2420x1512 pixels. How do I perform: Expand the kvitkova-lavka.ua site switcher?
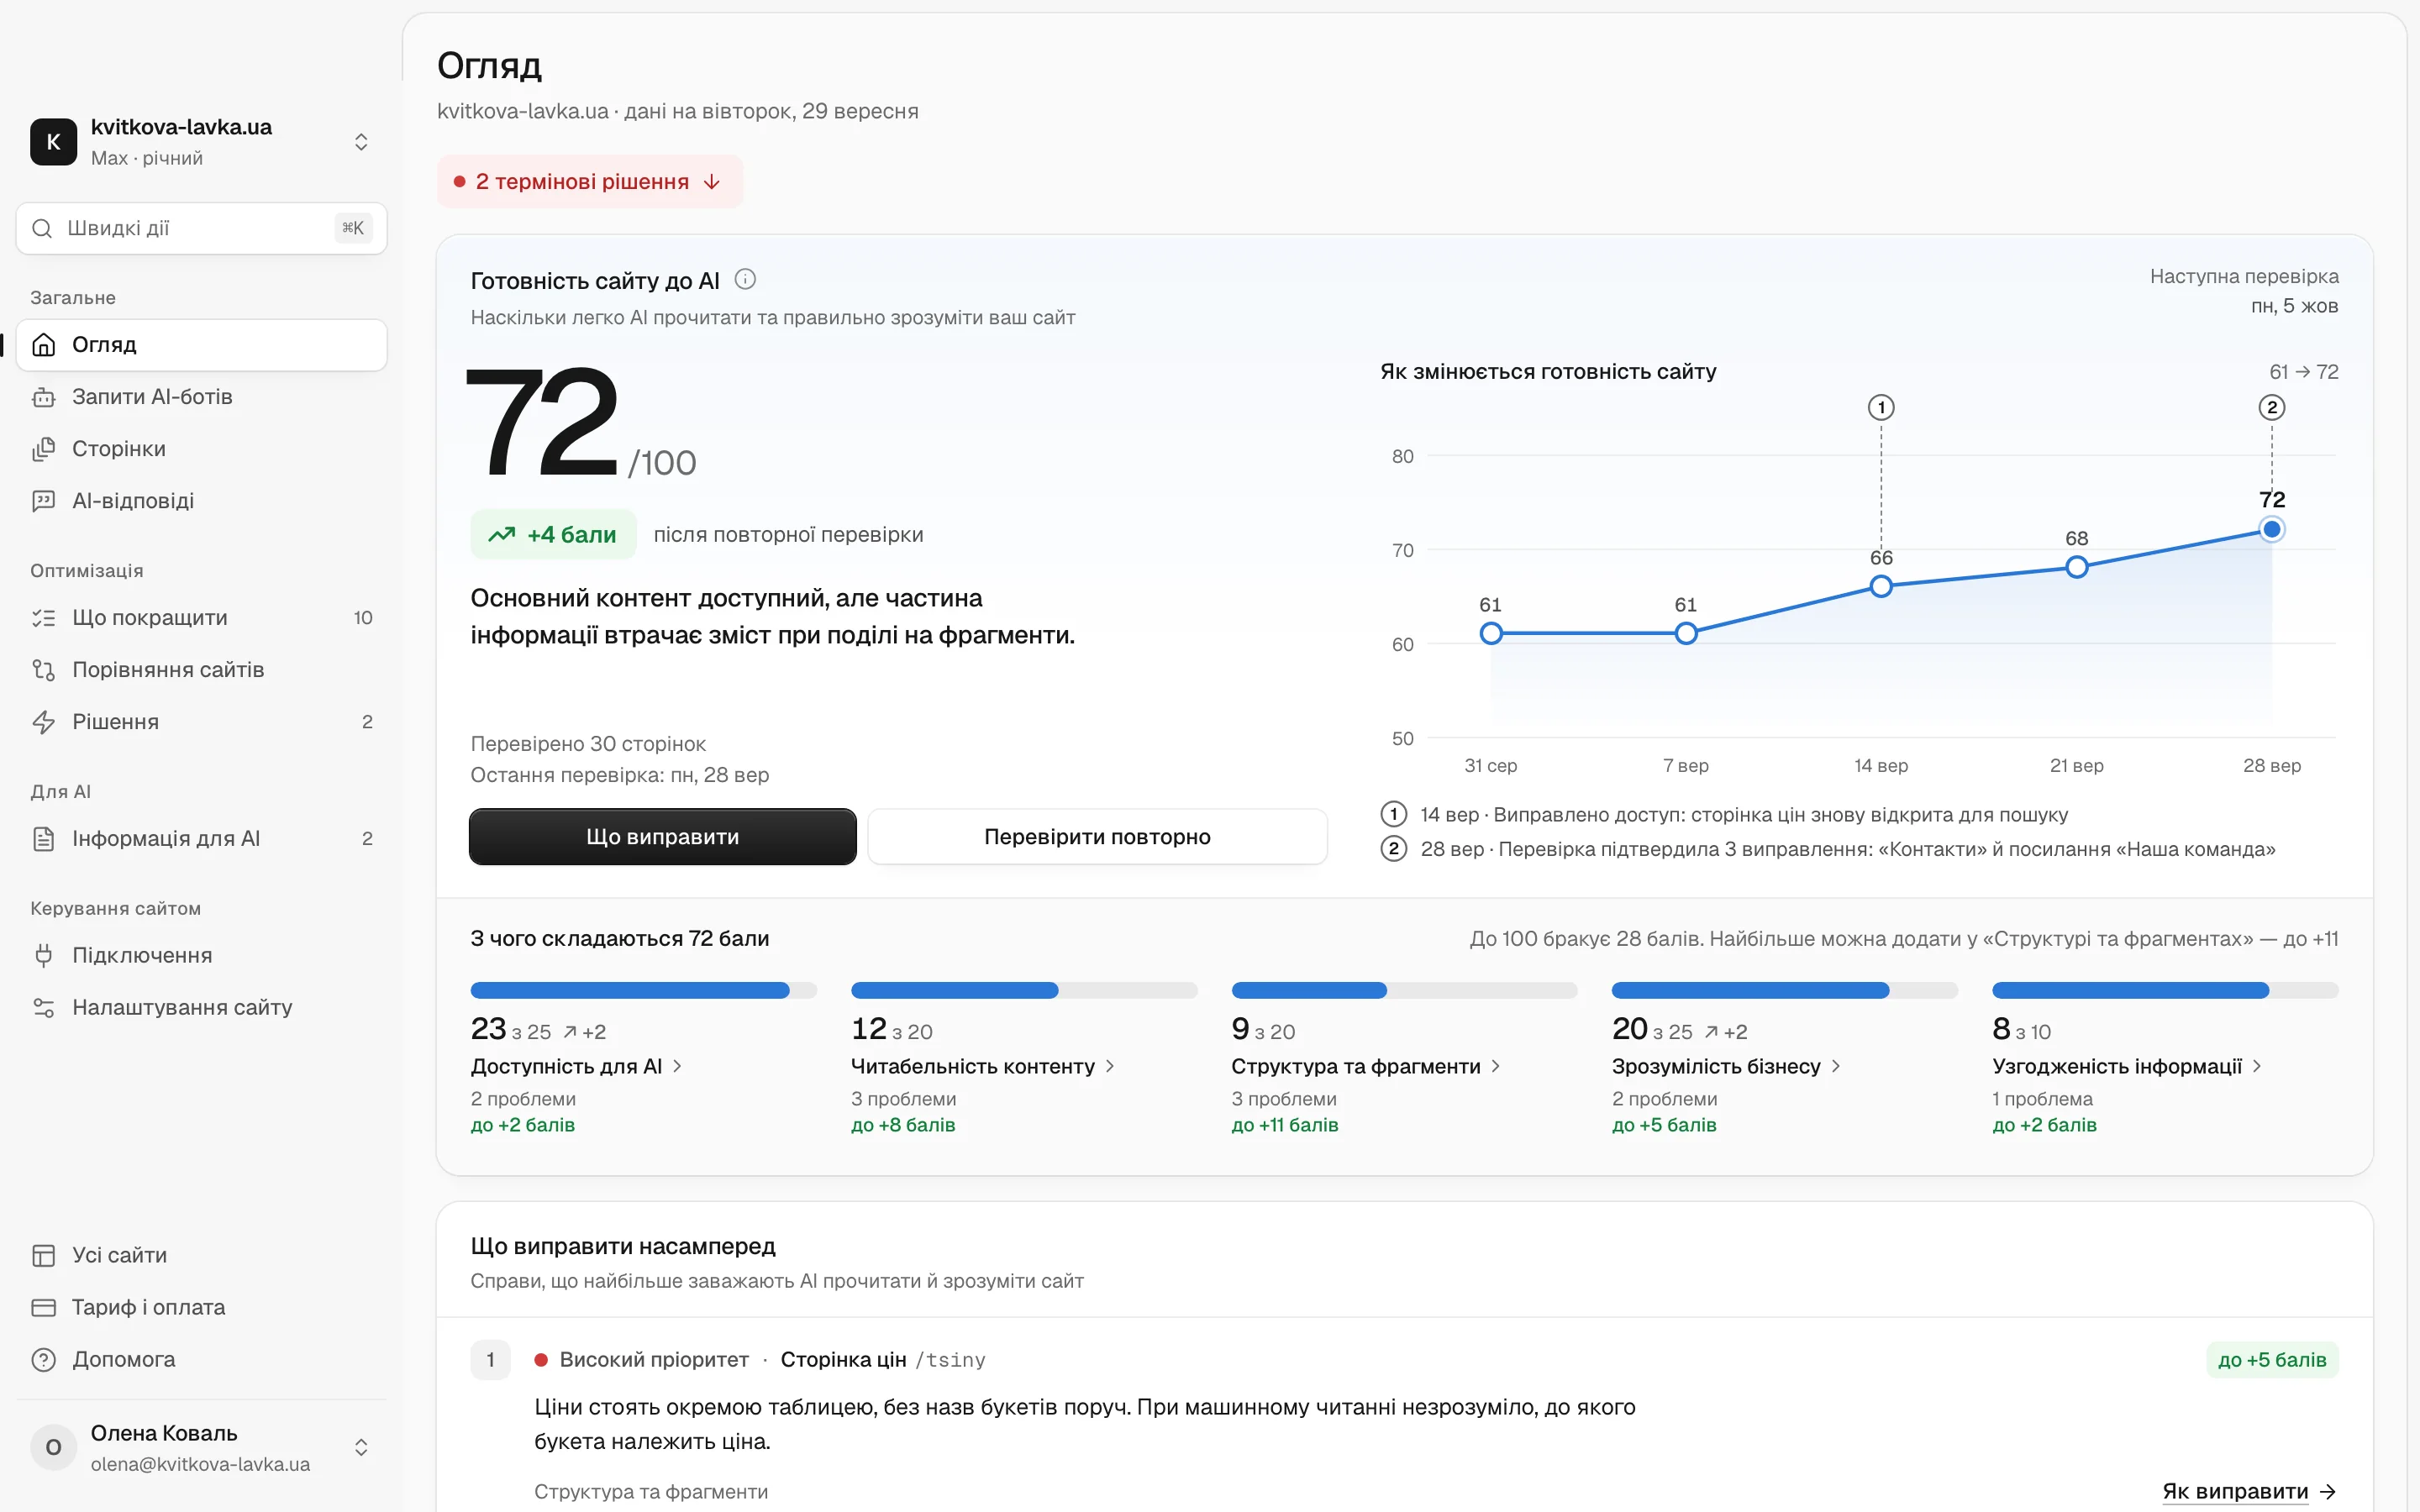pos(361,142)
